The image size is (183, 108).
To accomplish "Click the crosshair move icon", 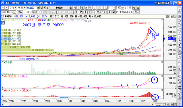I will [x=76, y=12].
